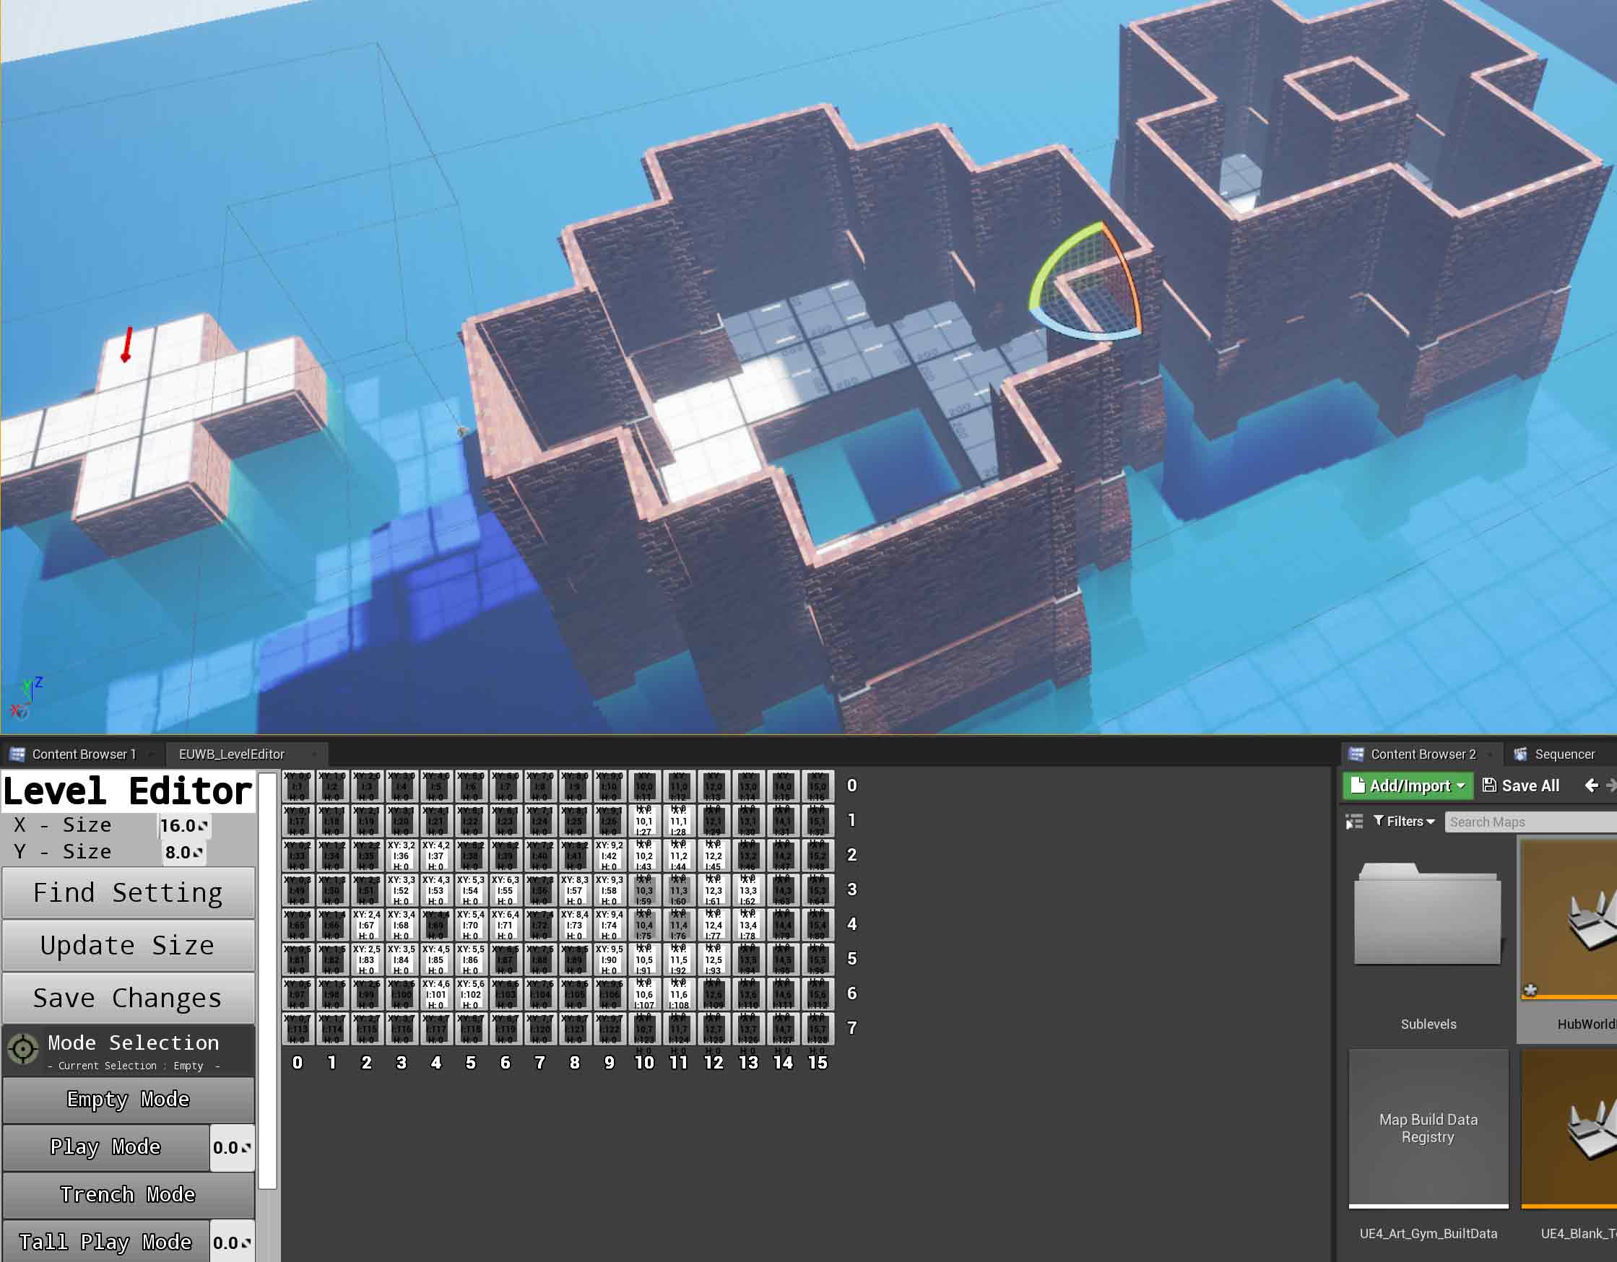Toggle grid cell XY: 9,5
1617x1262 pixels.
(x=610, y=959)
